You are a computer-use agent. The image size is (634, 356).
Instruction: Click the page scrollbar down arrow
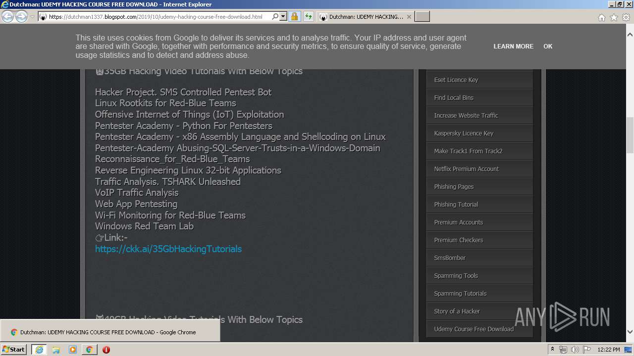pyautogui.click(x=630, y=332)
